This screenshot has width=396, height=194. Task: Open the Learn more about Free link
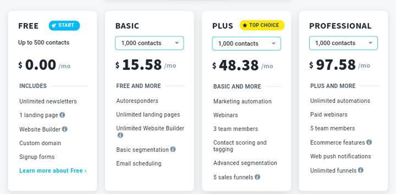53,171
